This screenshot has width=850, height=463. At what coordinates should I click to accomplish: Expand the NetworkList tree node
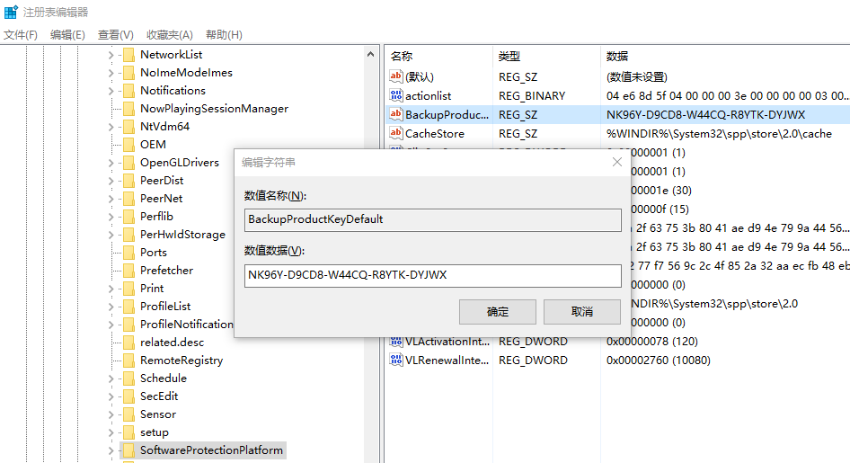(111, 55)
